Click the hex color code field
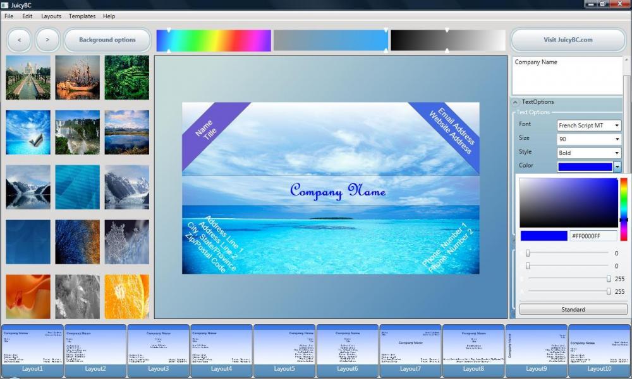 [592, 235]
